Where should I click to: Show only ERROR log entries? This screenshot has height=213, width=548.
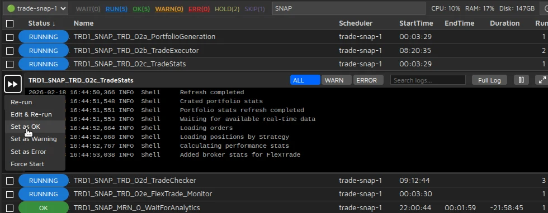pos(368,80)
